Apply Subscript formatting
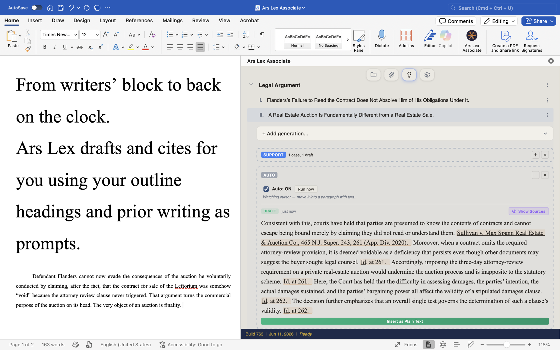This screenshot has width=560, height=350. 90,47
